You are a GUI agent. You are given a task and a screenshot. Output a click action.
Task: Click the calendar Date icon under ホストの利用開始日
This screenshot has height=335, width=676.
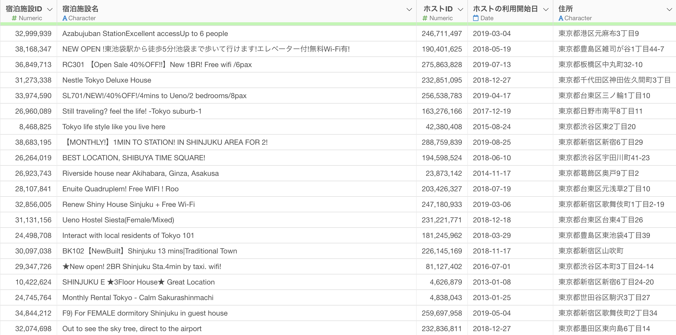[x=476, y=18]
